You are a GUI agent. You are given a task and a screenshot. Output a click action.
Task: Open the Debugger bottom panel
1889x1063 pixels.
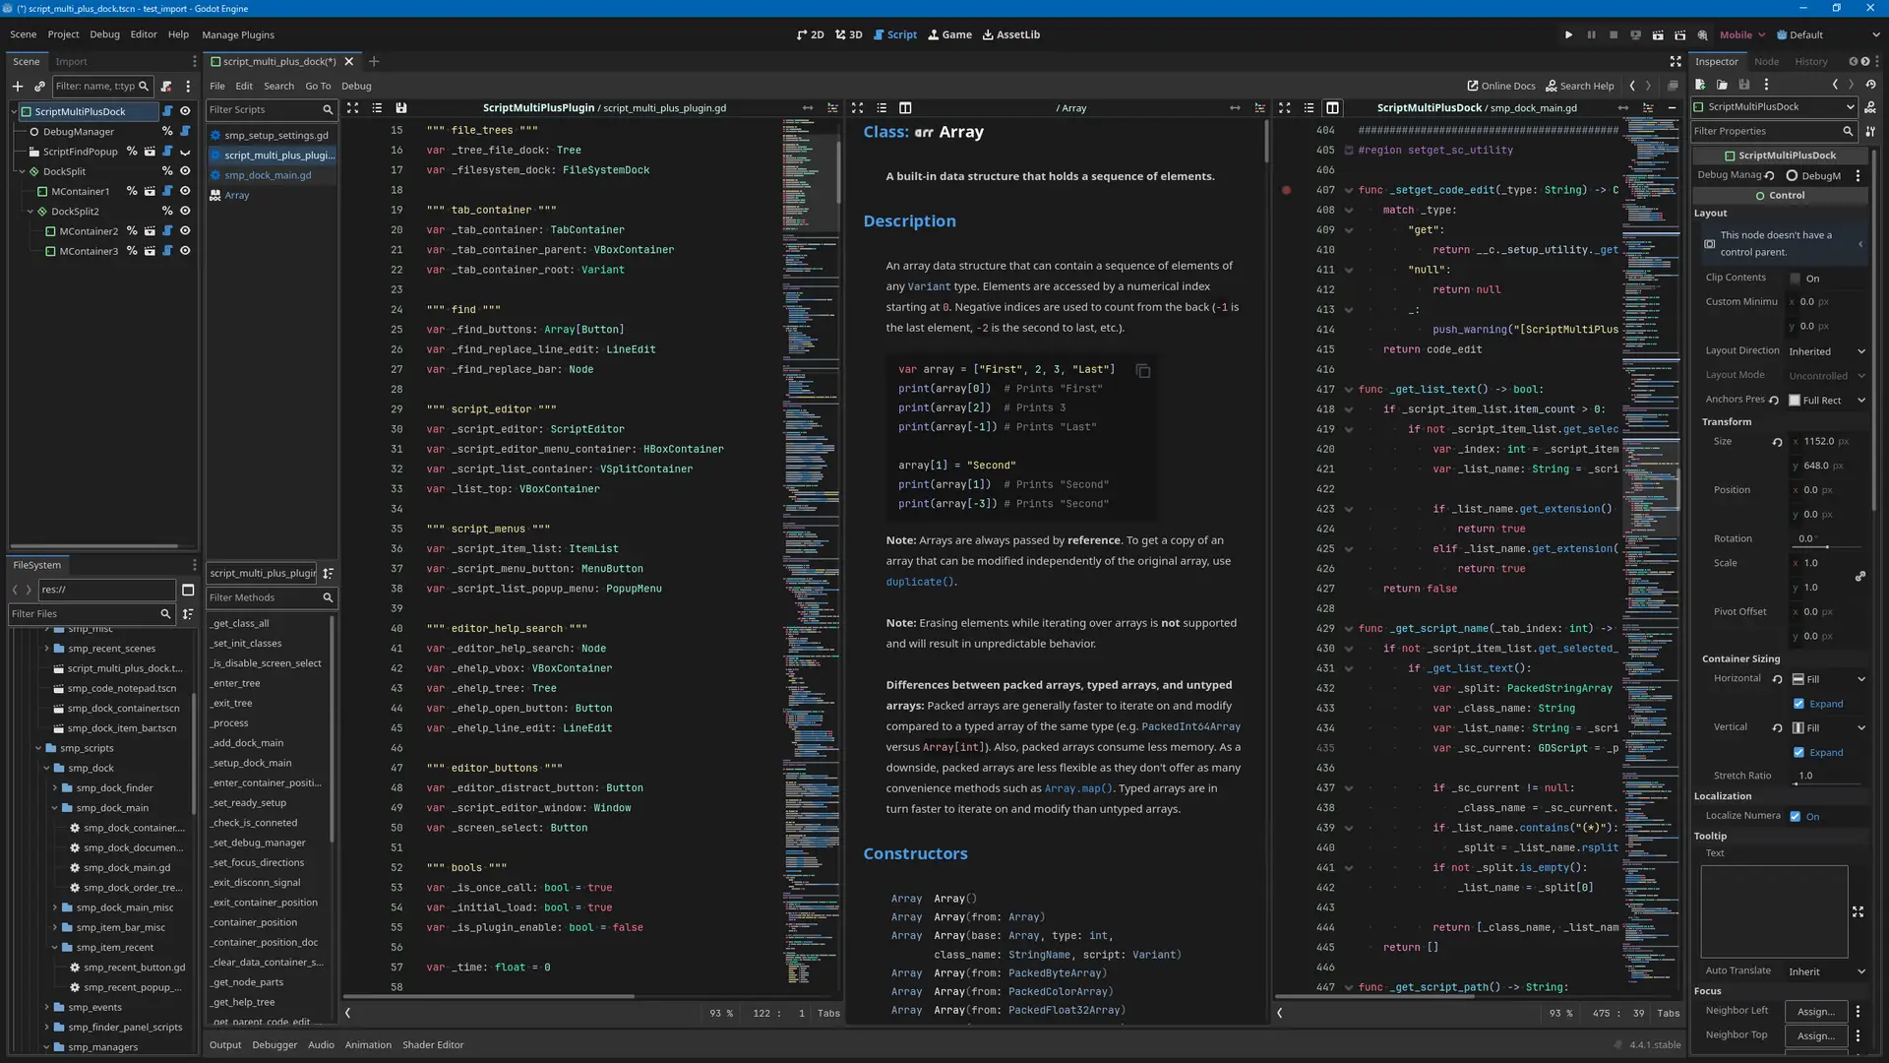274,1045
